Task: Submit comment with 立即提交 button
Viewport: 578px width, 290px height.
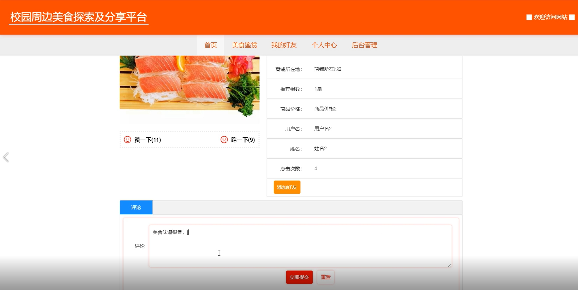Action: pos(299,277)
